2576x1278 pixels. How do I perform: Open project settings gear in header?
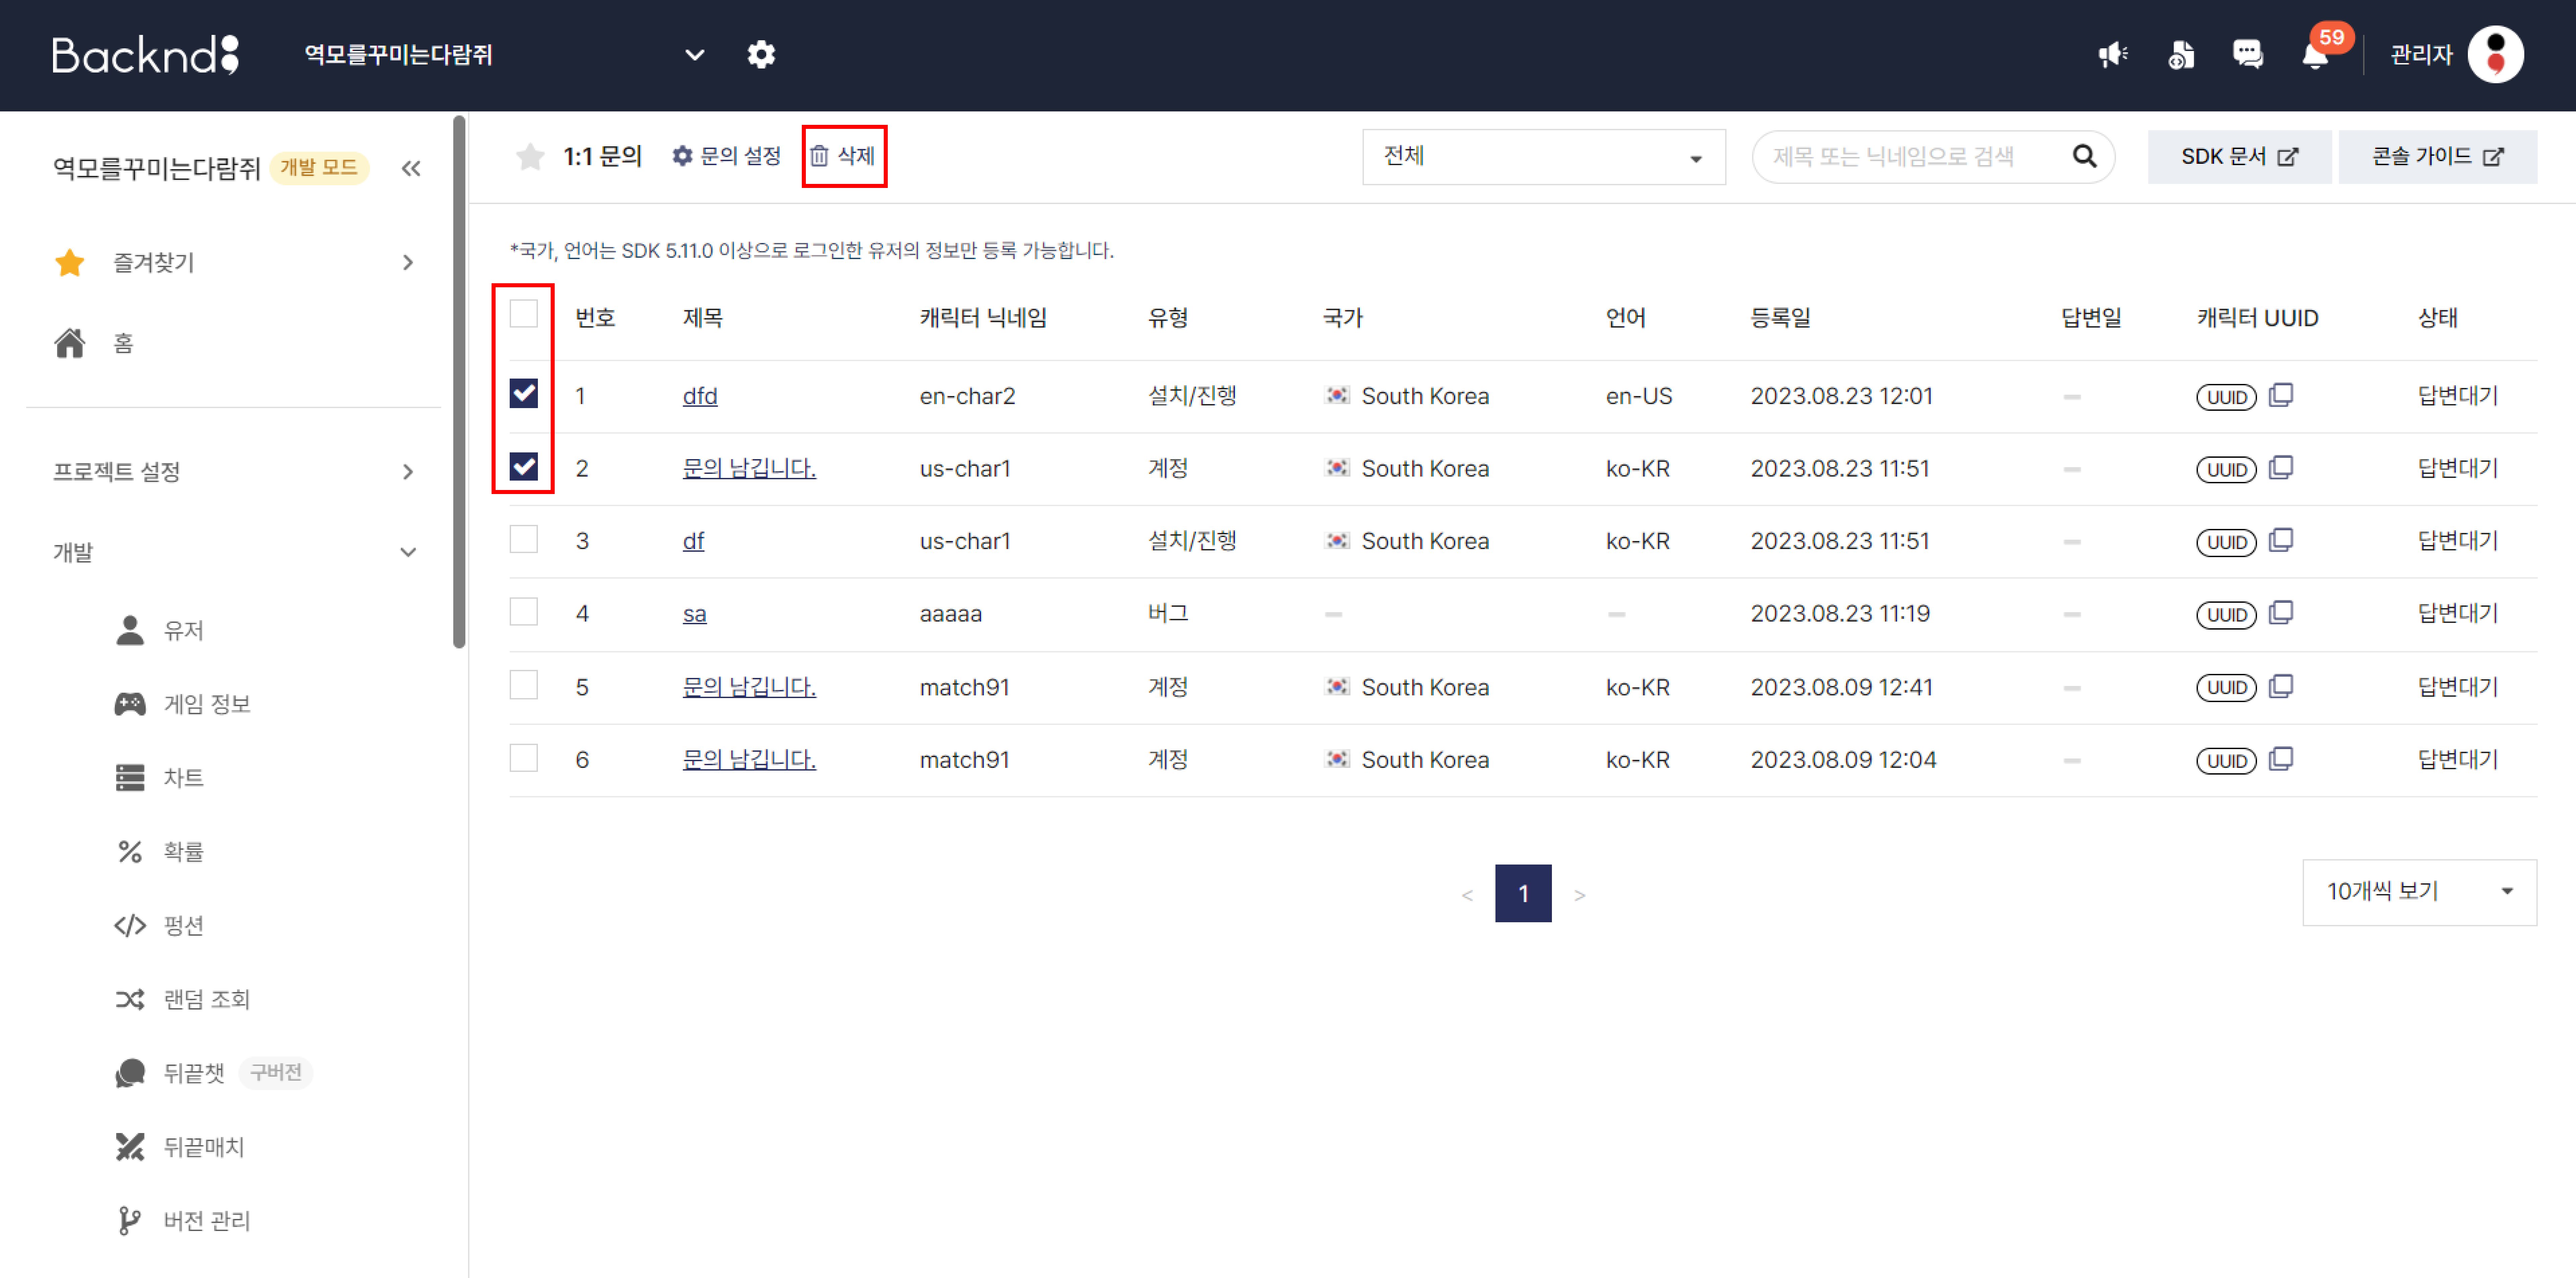761,54
